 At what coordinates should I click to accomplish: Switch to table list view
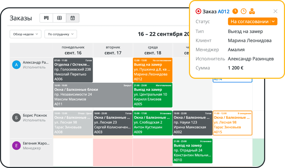(x=60, y=18)
